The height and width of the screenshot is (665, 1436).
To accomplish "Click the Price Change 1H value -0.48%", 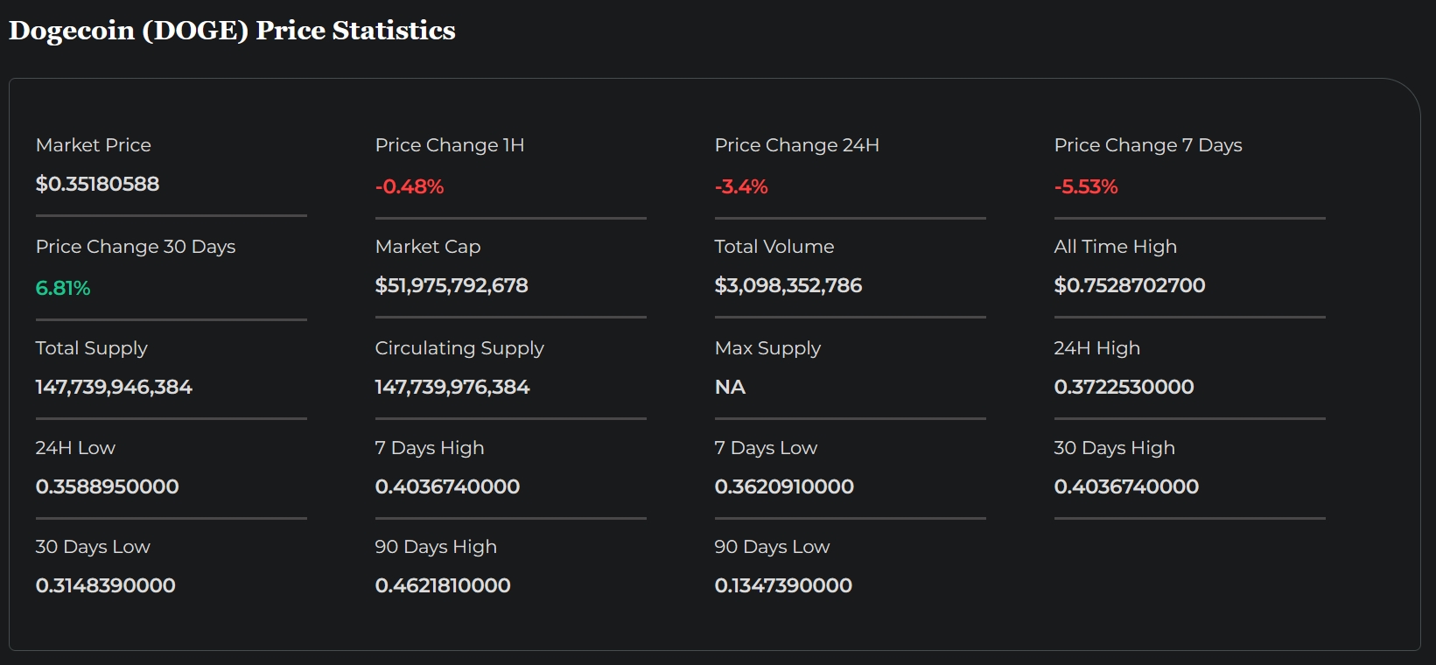I will (410, 186).
